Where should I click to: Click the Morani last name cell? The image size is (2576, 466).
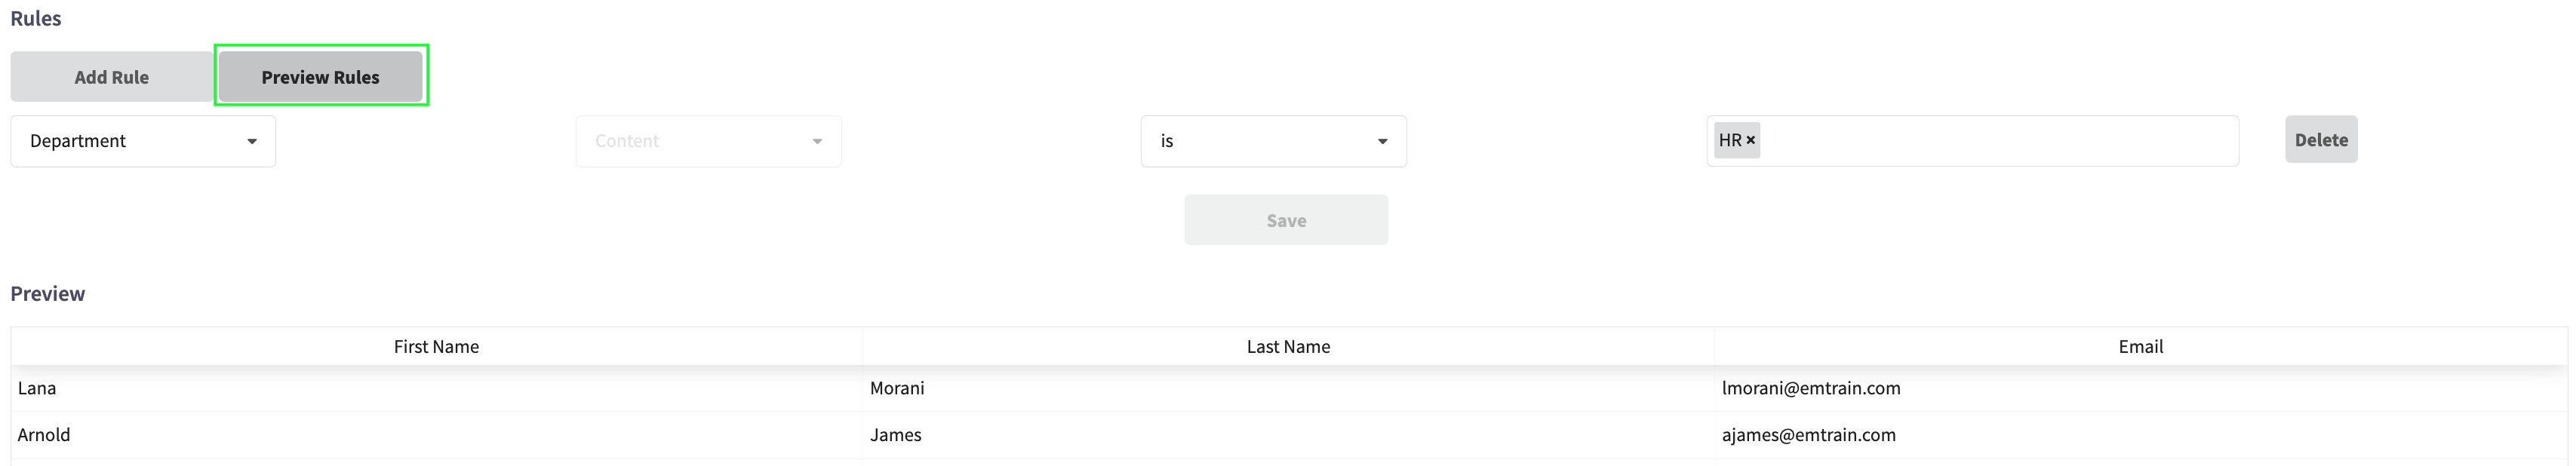(x=1288, y=388)
